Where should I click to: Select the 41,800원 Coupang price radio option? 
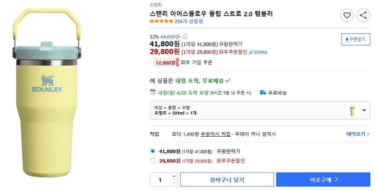point(152,151)
